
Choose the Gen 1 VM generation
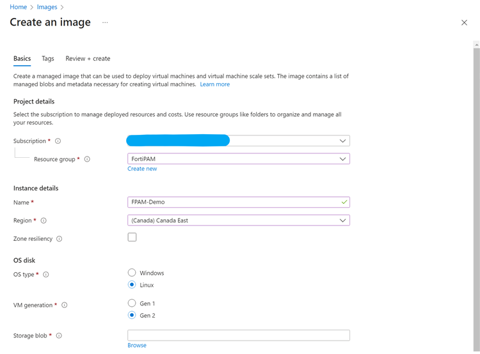[x=132, y=304]
